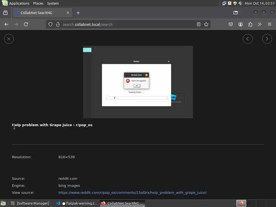Close the image detail overlay
This screenshot has height=207, width=276.
coord(9,39)
